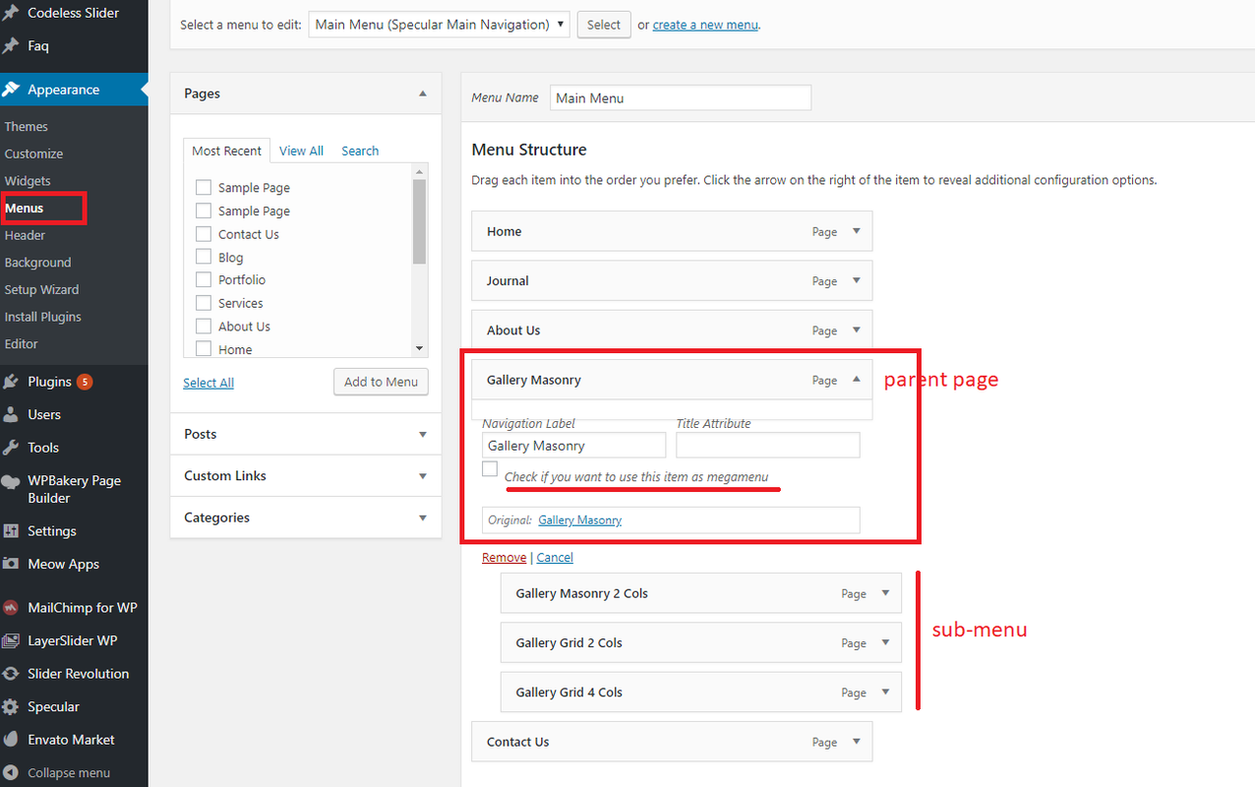Open the LayerSlider WP icon
This screenshot has width=1255, height=787.
pyautogui.click(x=11, y=640)
